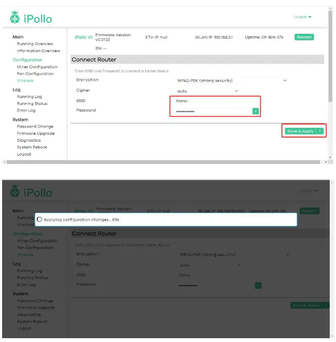Click the horizontal scrollbar's left arrow
This screenshot has height=342, width=336.
click(5, 162)
